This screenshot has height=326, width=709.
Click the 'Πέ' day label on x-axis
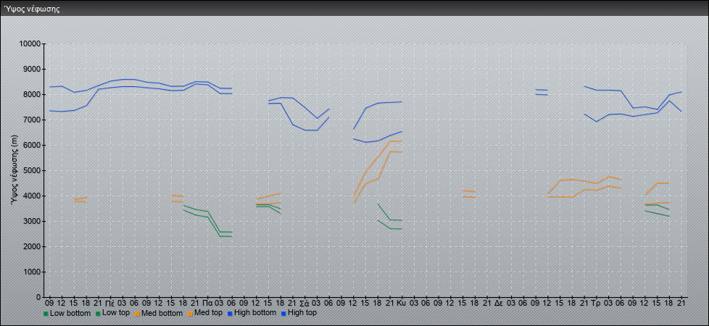[x=110, y=303]
